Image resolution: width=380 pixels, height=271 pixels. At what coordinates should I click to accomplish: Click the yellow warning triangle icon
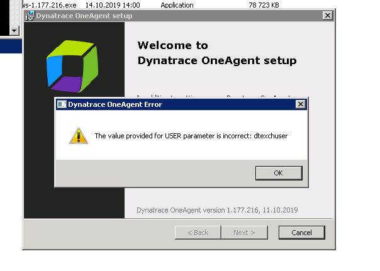coord(79,136)
